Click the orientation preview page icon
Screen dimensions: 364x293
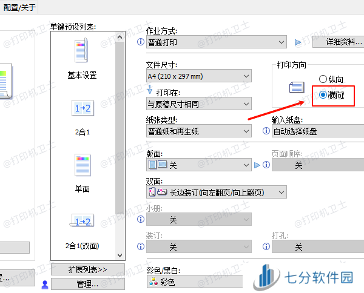tap(297, 87)
